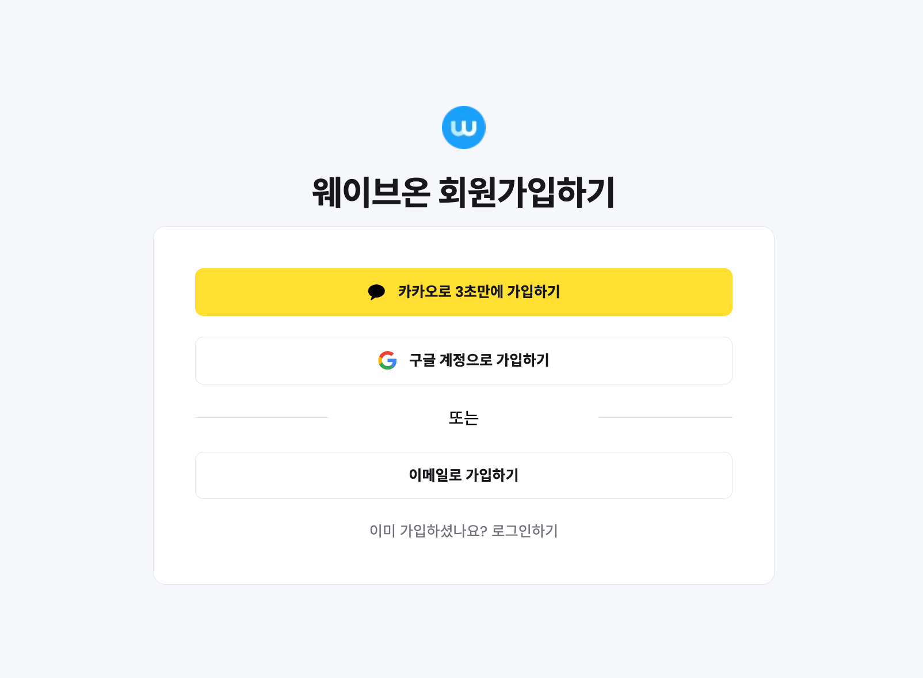Screen dimensions: 923x678
Task: Click the white Google signup option
Action: tap(463, 361)
